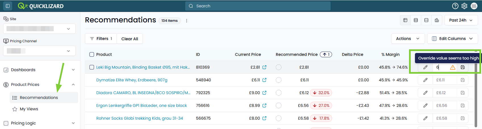Toggle the Recommended Price sort indicator
This screenshot has width=482, height=129.
tap(326, 54)
